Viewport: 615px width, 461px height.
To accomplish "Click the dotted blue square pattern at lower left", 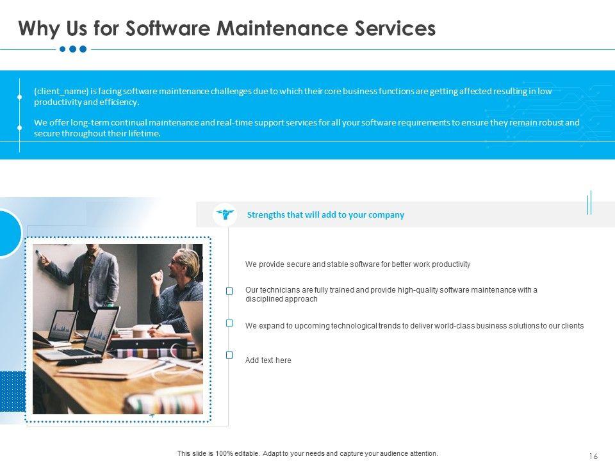I will pos(12,391).
